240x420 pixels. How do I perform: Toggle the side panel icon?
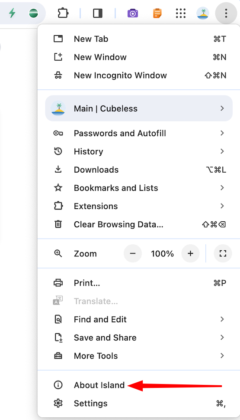pos(98,13)
